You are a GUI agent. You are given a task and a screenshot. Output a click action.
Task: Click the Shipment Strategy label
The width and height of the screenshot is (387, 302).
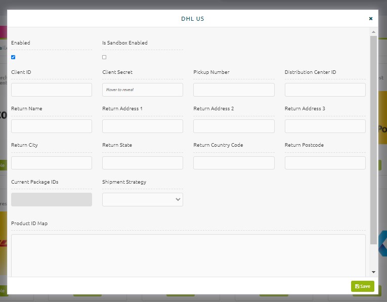[124, 182]
